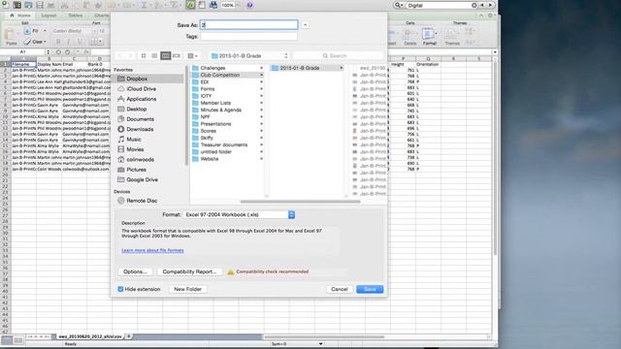Click the Excel toolbar search field containing Digital
This screenshot has width=621, height=349.
441,5
